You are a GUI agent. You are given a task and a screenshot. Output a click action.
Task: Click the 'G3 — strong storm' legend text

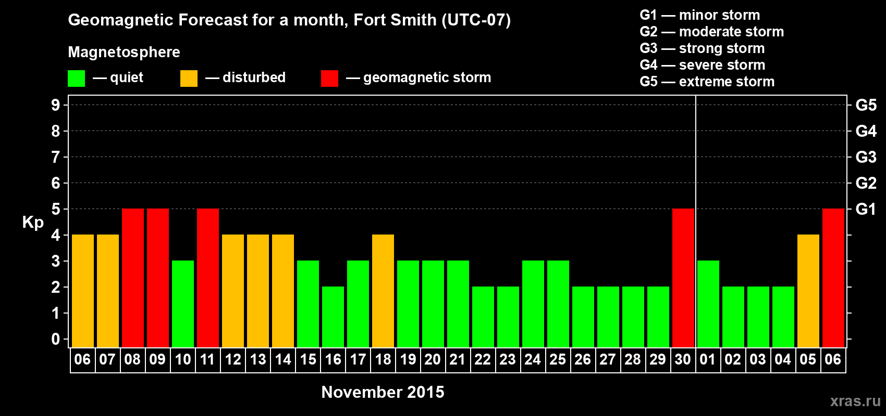pyautogui.click(x=703, y=48)
